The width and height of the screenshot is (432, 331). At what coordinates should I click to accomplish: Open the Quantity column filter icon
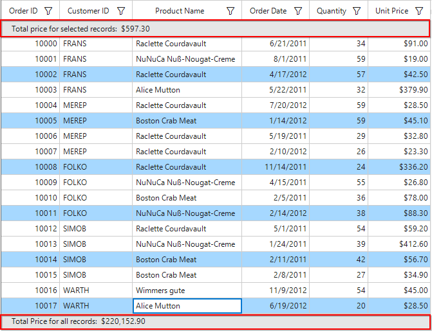(357, 11)
